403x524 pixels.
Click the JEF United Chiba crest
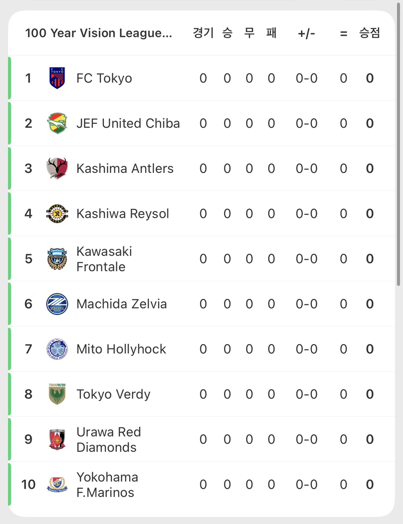tap(57, 123)
